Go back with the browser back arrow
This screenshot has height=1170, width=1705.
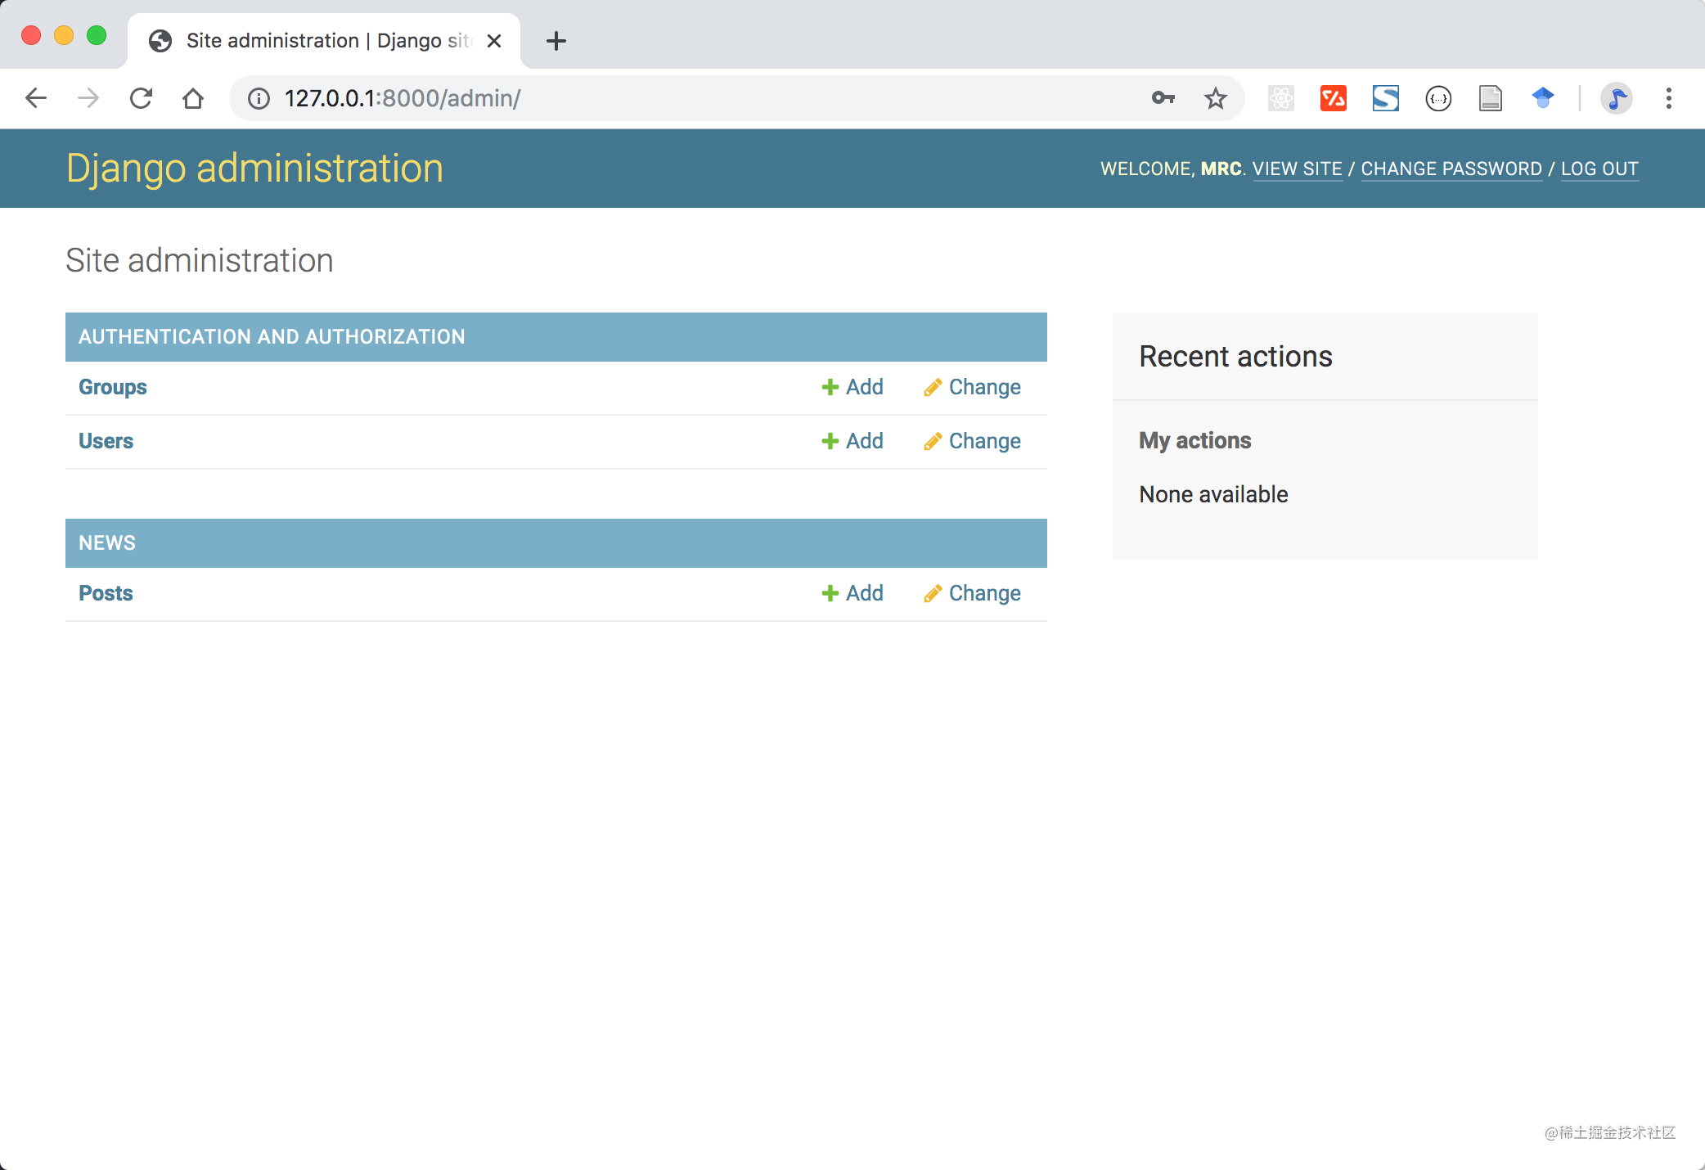point(36,98)
